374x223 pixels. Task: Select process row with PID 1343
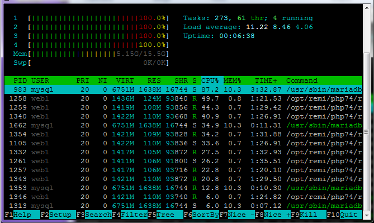pyautogui.click(x=183, y=179)
